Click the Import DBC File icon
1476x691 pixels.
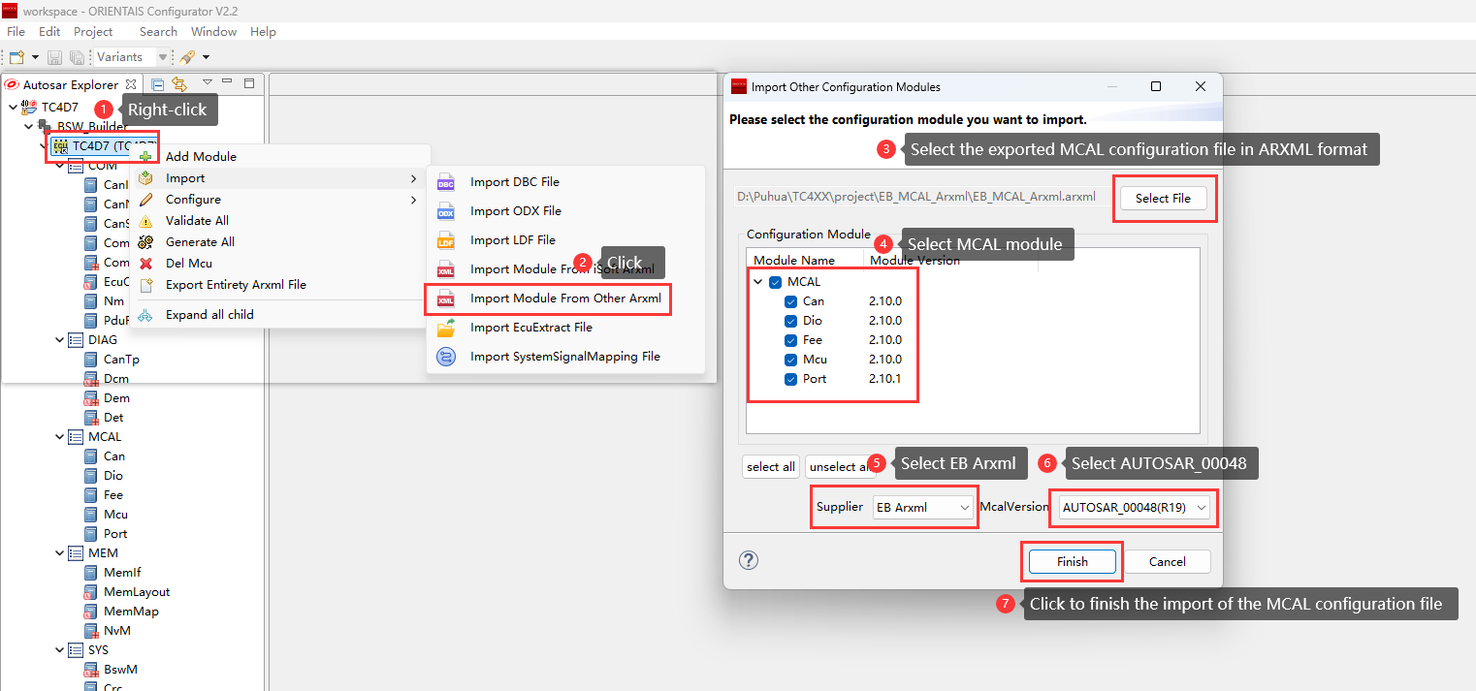click(x=446, y=182)
